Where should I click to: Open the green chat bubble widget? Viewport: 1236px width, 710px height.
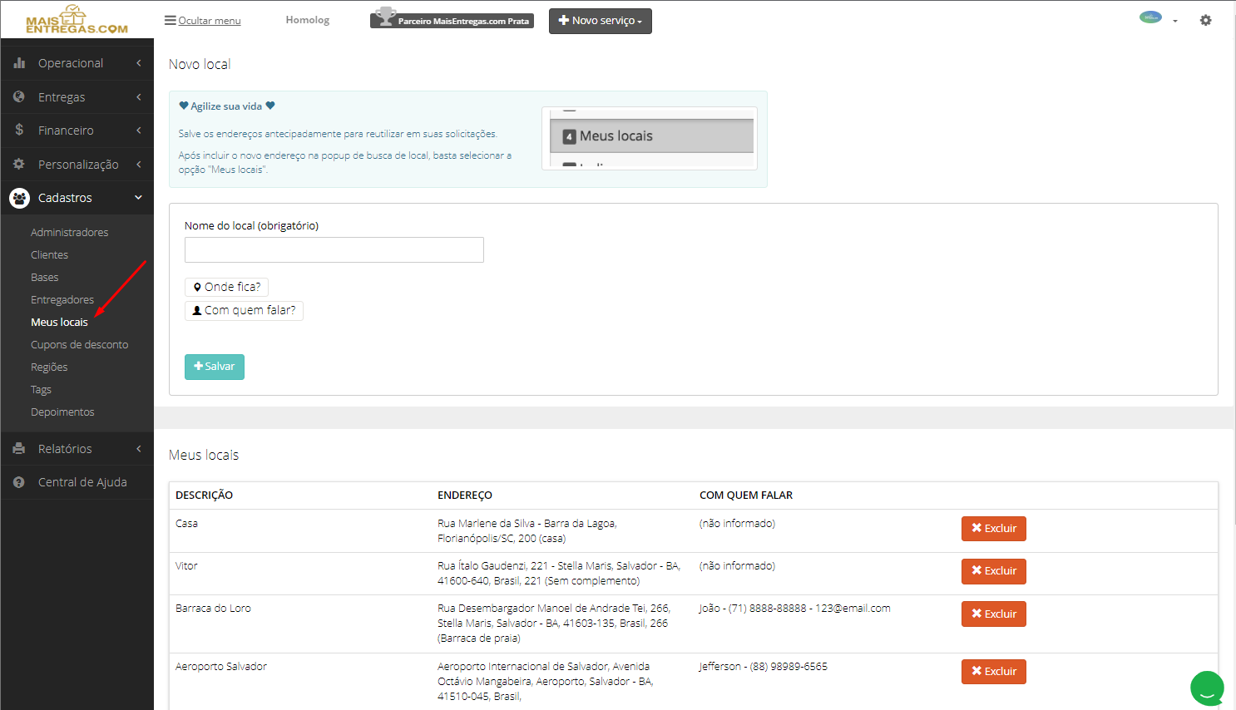click(x=1207, y=688)
